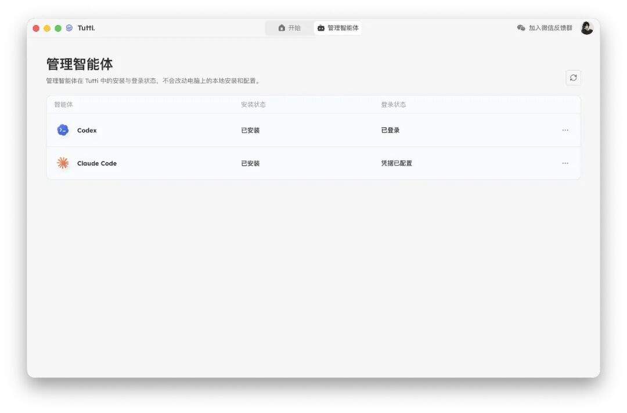Click the 登录状态 column header
This screenshot has width=627, height=413.
[x=393, y=105]
